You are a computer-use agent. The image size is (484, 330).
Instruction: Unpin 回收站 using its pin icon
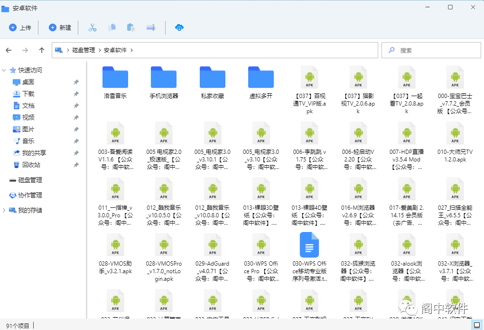point(76,165)
